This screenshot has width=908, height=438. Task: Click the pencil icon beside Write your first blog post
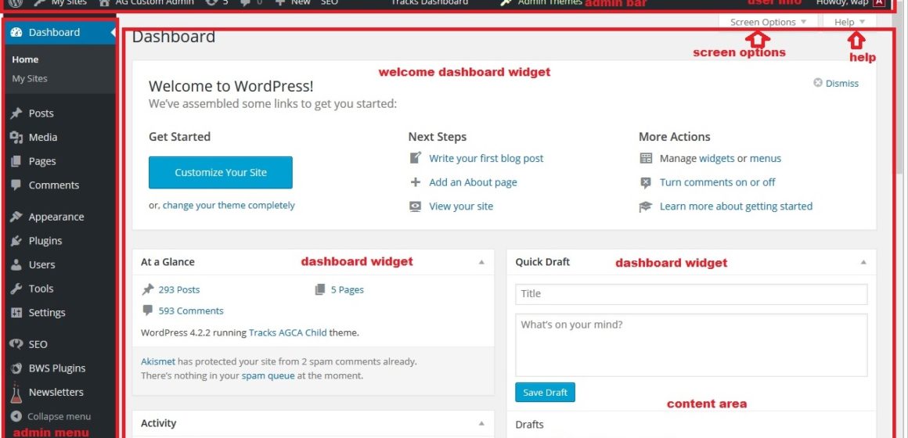(415, 158)
